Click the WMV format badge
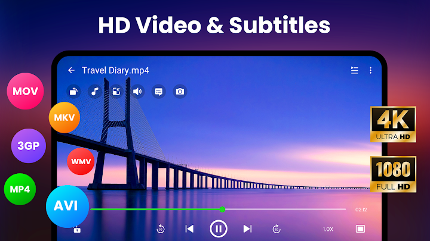The image size is (430, 241). point(81,161)
